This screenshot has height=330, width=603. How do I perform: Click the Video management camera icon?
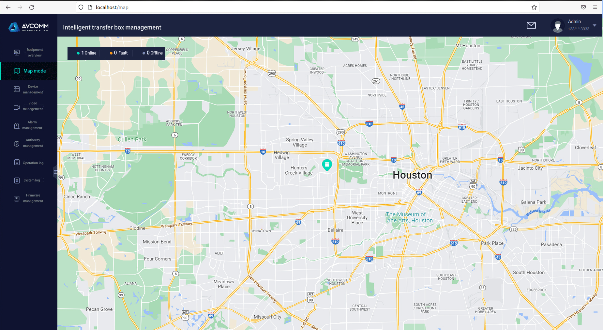coord(17,107)
